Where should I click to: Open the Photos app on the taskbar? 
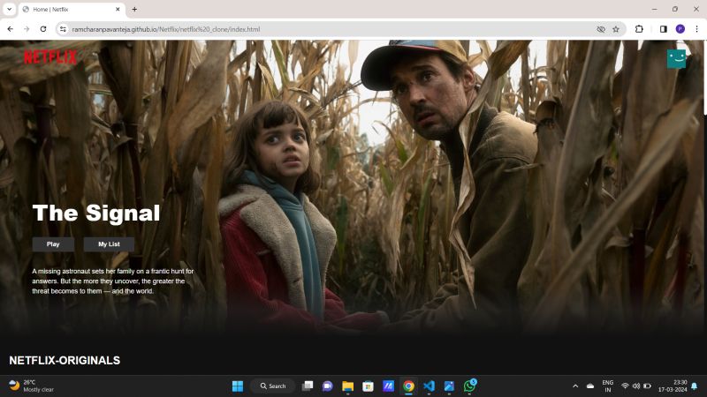click(449, 386)
